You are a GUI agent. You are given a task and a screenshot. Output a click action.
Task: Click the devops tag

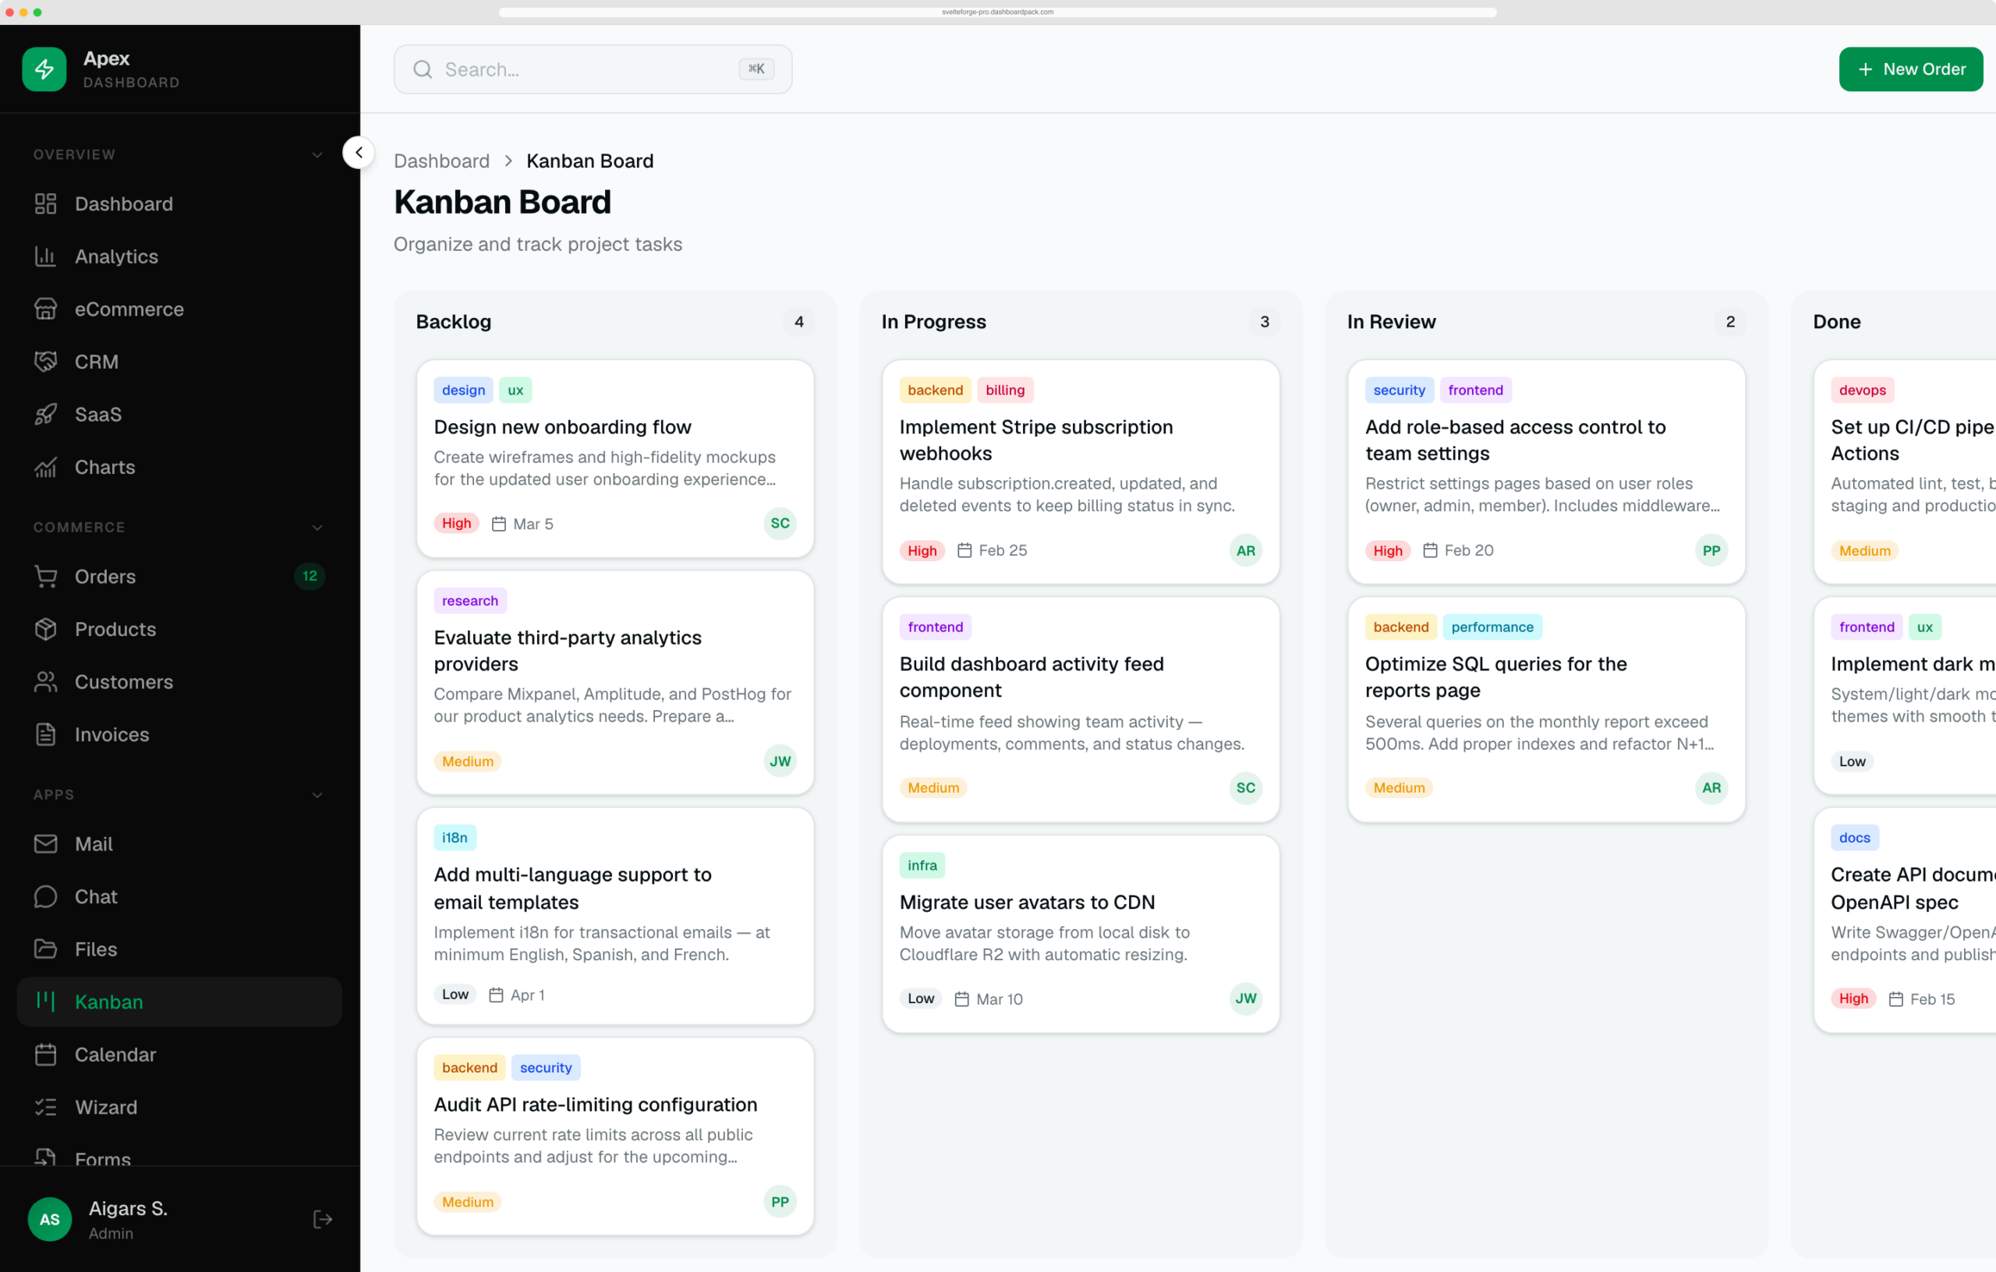(x=1863, y=390)
